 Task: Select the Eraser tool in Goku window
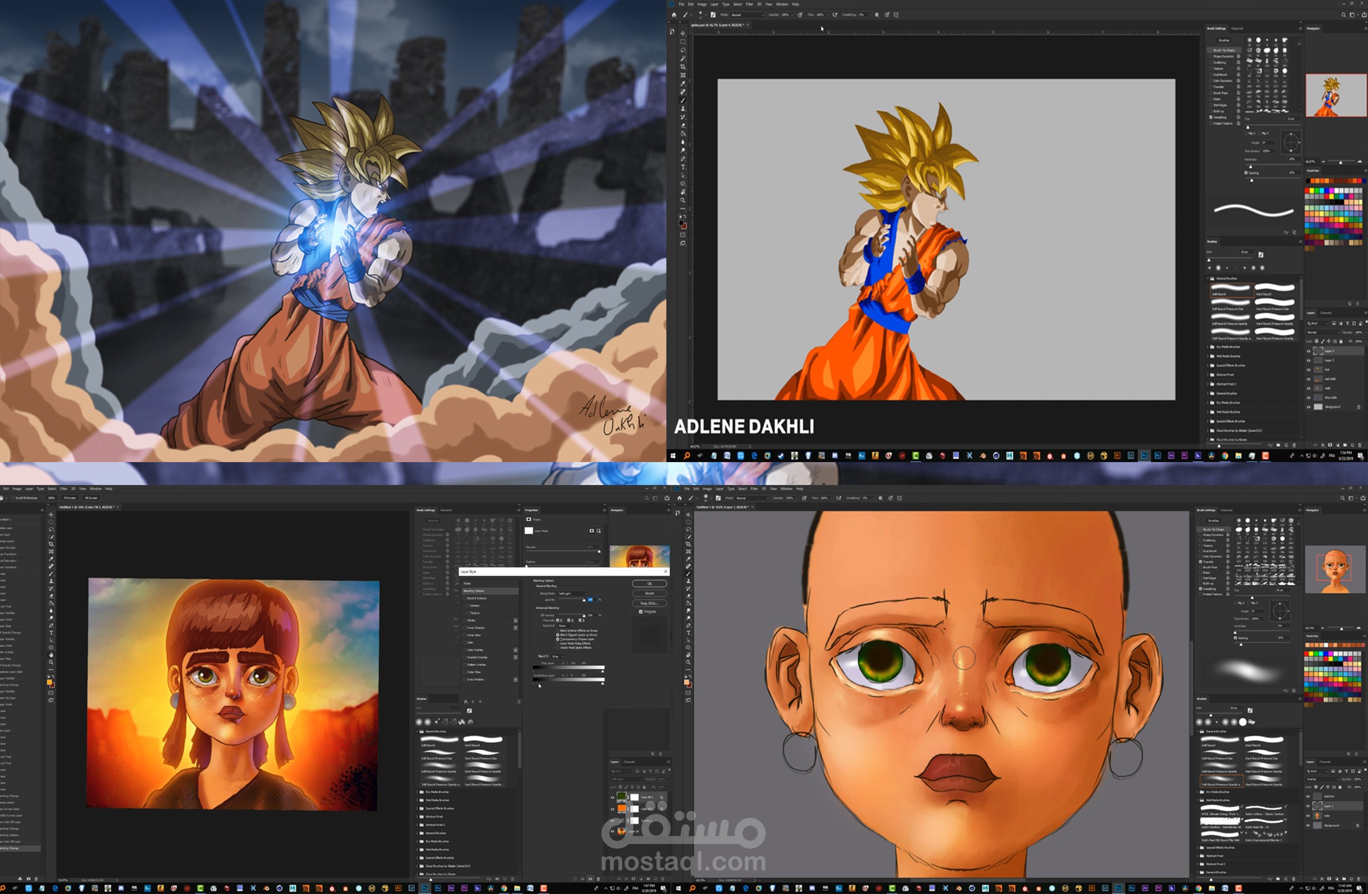point(682,125)
